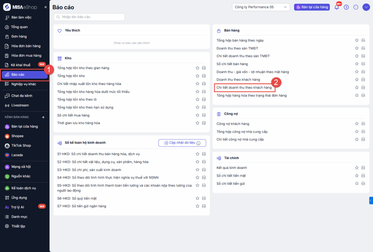Open the notifications bell icon
Viewport: 373px width, 252px height.
tap(337, 7)
